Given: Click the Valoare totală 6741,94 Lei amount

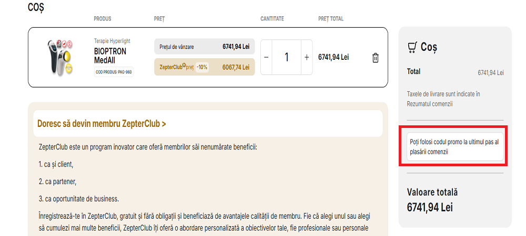Looking at the screenshot, I should 430,207.
